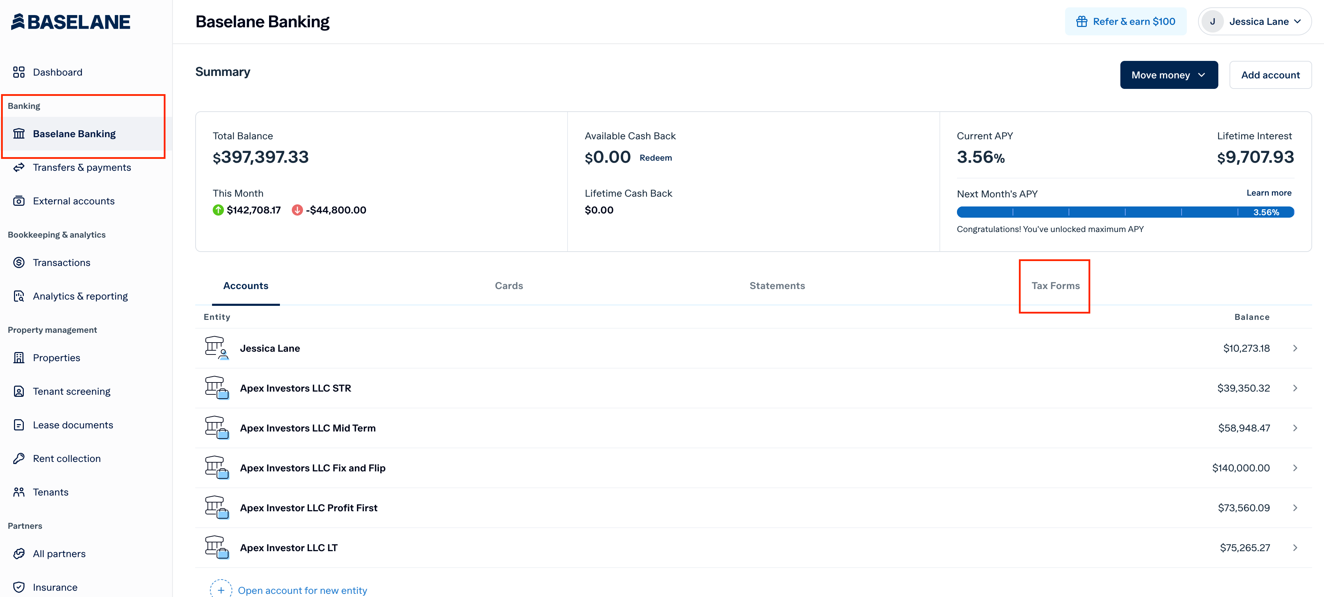Switch to the Cards tab
1324x597 pixels.
(508, 286)
